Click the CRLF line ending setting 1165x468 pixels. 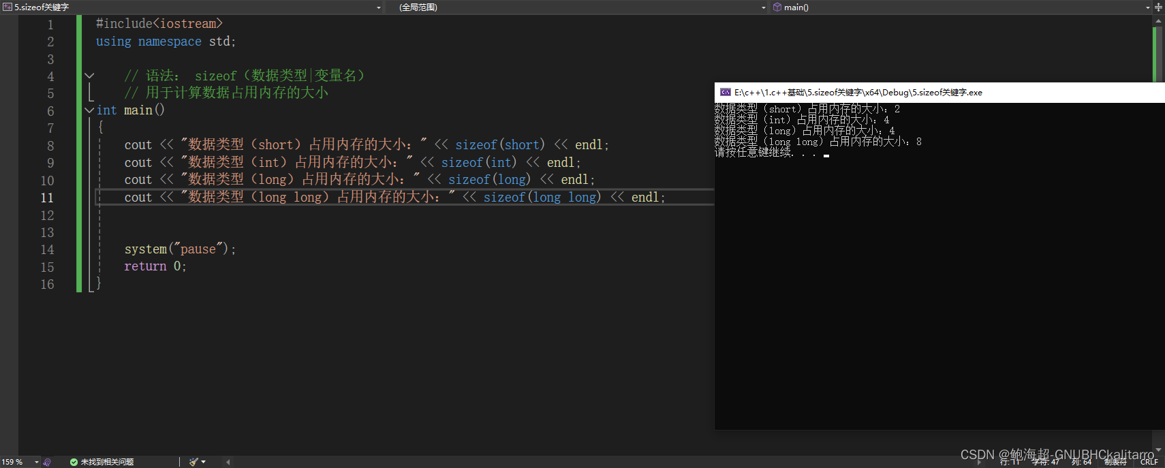click(x=1149, y=462)
